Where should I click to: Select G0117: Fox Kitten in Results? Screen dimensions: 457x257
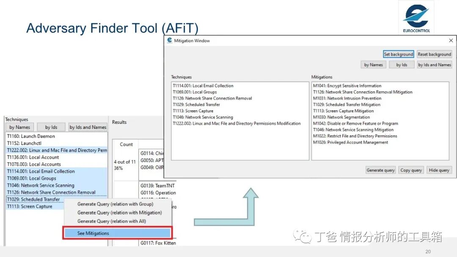coord(158,243)
